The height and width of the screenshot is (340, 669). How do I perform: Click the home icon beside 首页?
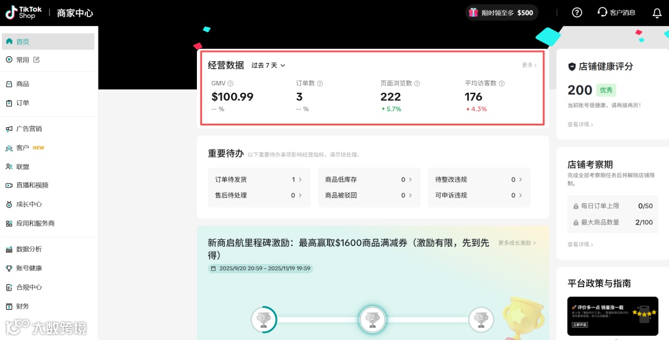pyautogui.click(x=9, y=41)
